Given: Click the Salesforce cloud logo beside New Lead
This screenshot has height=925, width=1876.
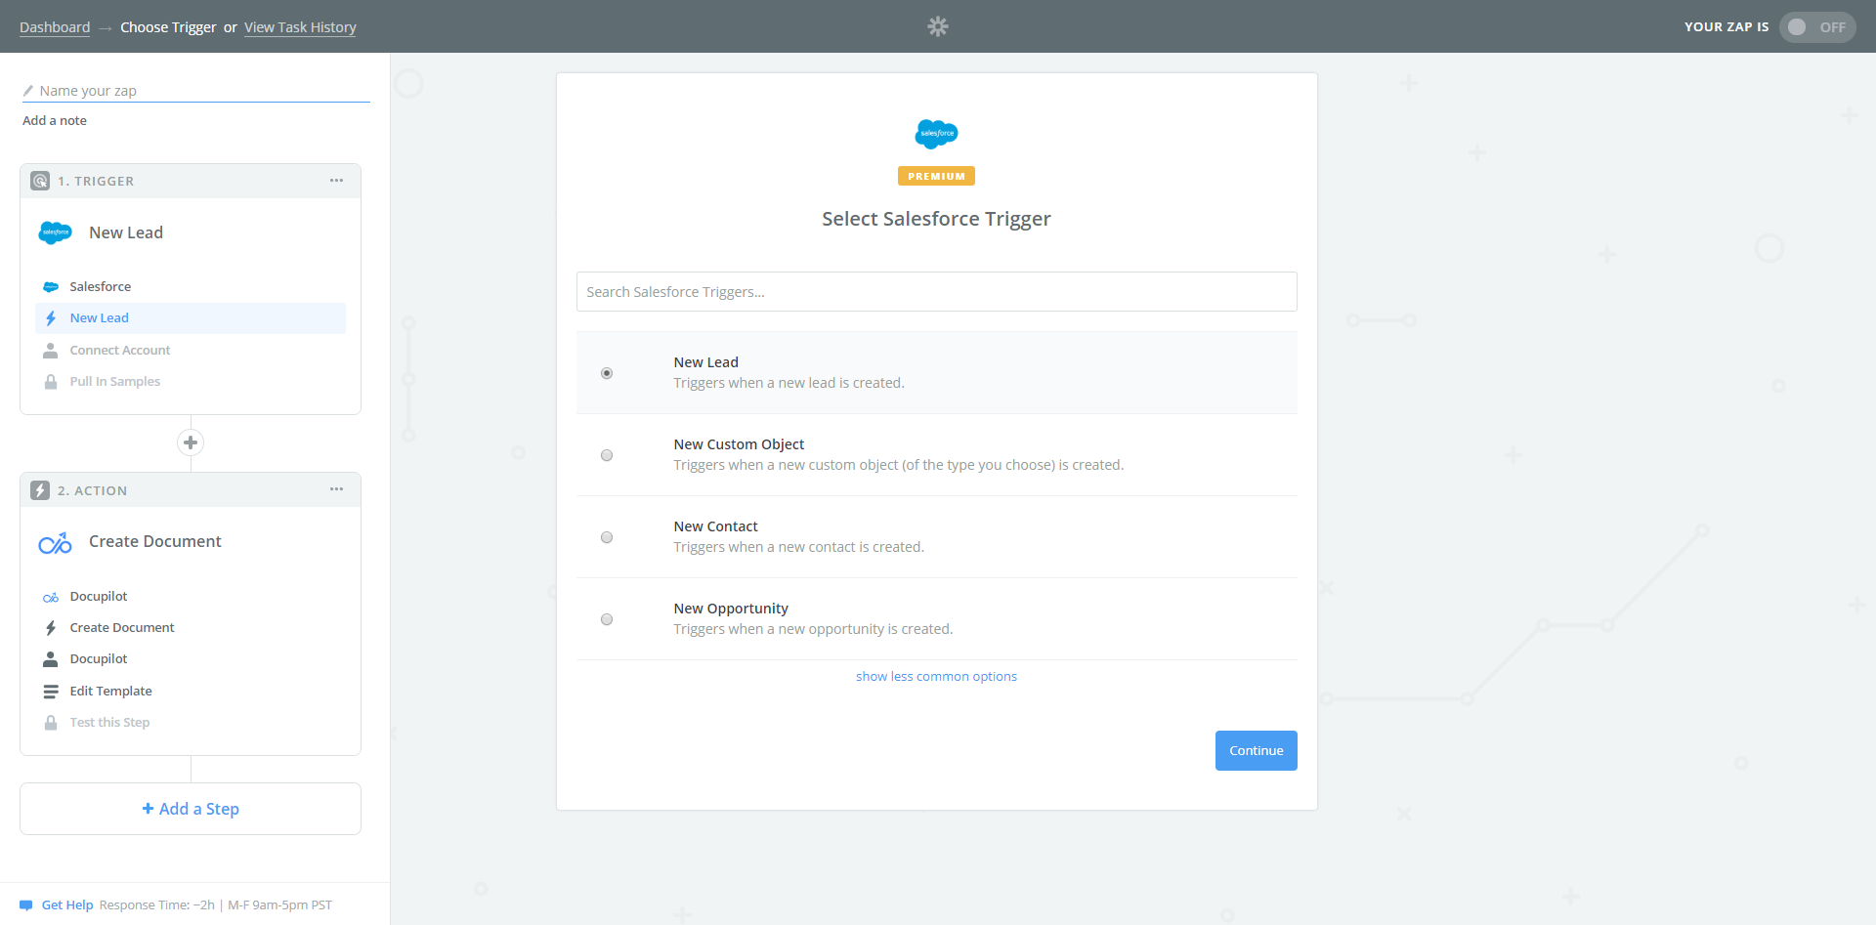Looking at the screenshot, I should pyautogui.click(x=56, y=232).
